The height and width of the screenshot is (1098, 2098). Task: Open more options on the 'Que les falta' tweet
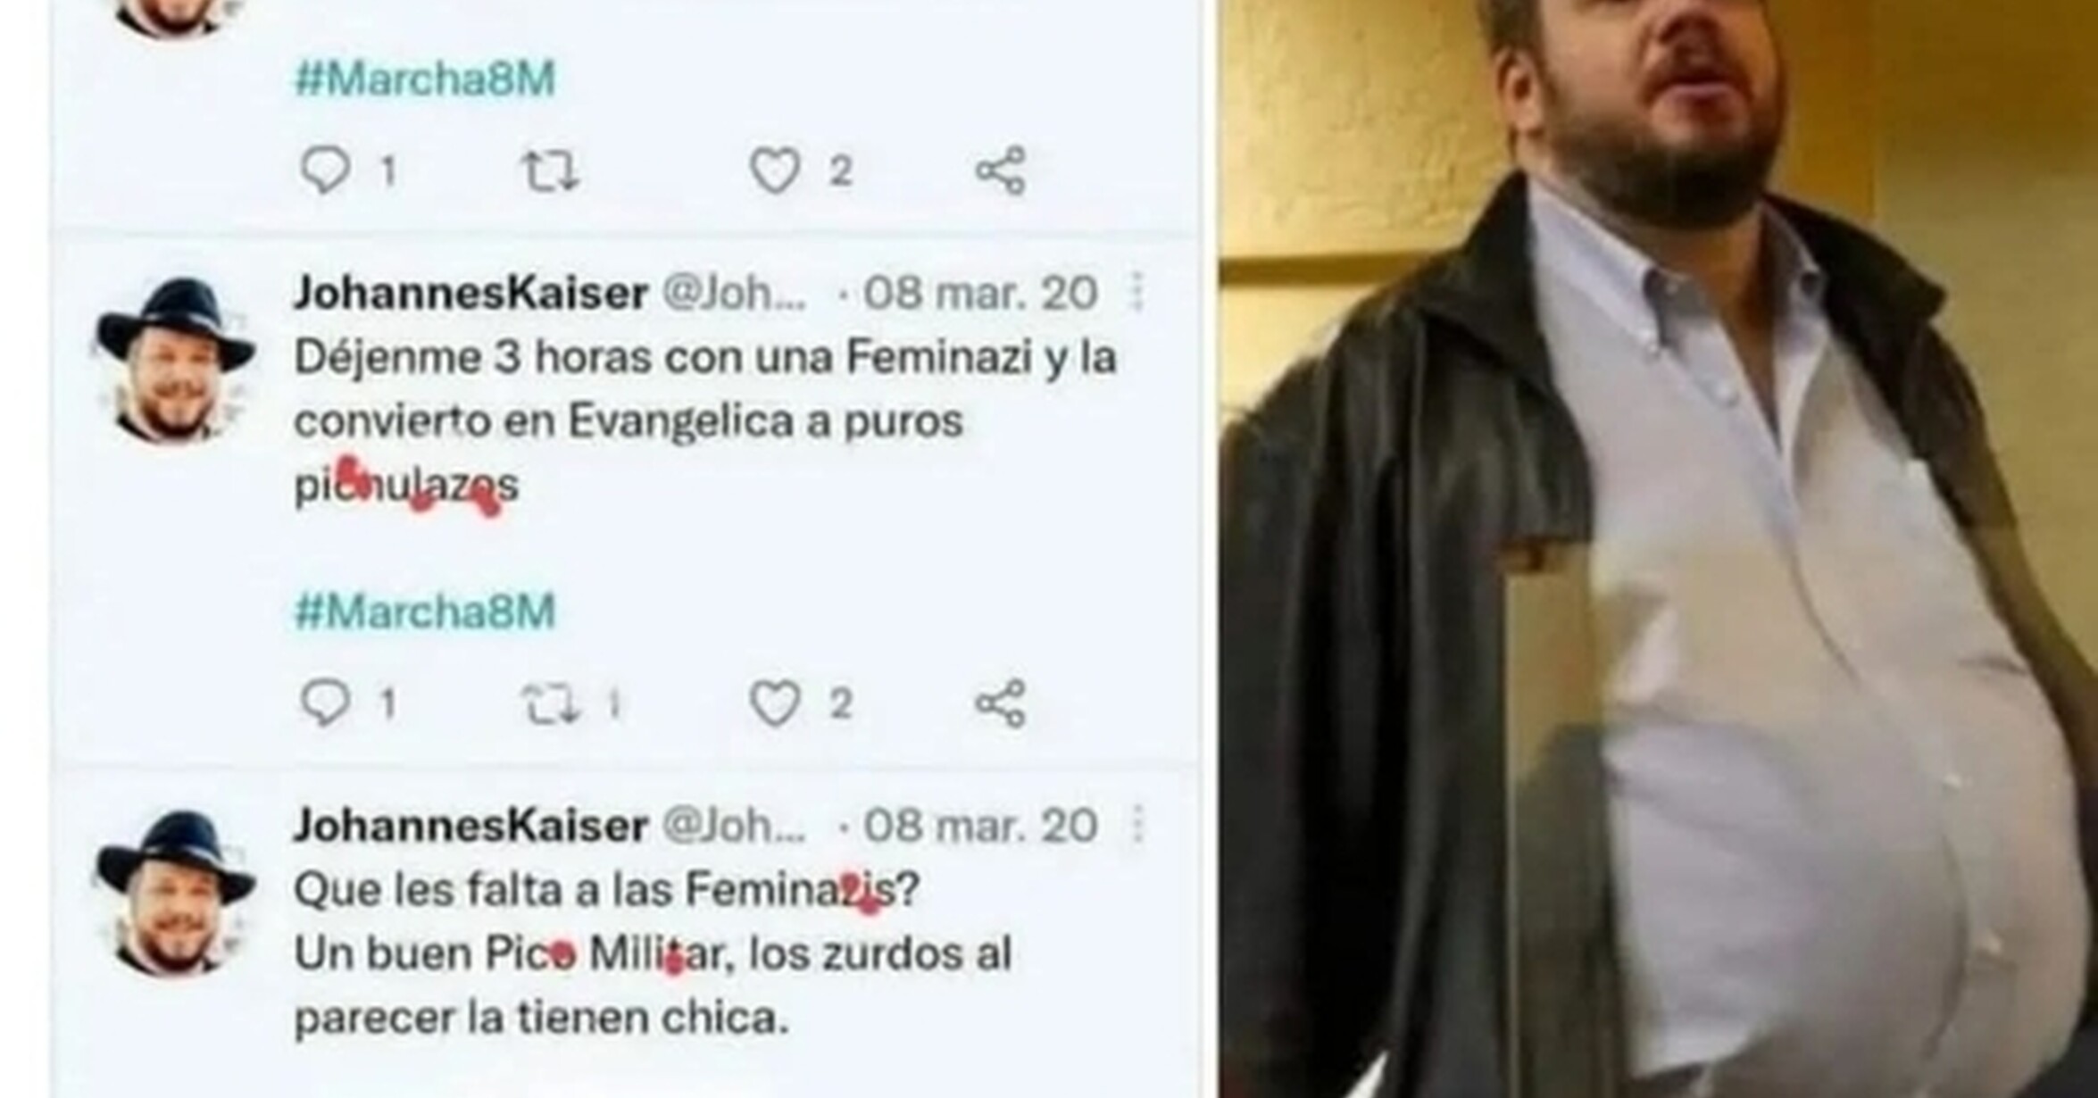coord(1137,824)
